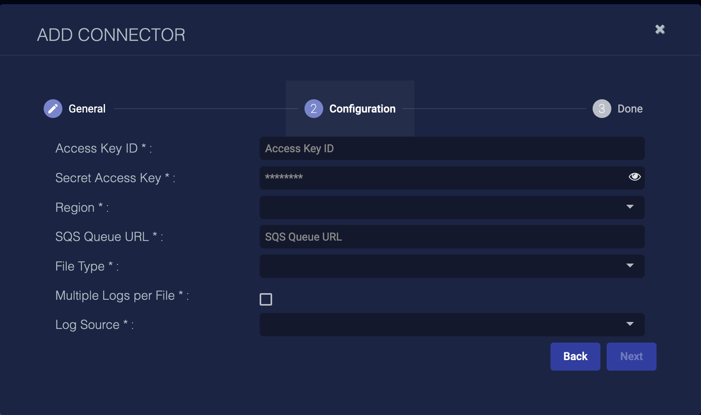Viewport: 701px width, 415px height.
Task: Go to the General step label
Action: [x=87, y=109]
